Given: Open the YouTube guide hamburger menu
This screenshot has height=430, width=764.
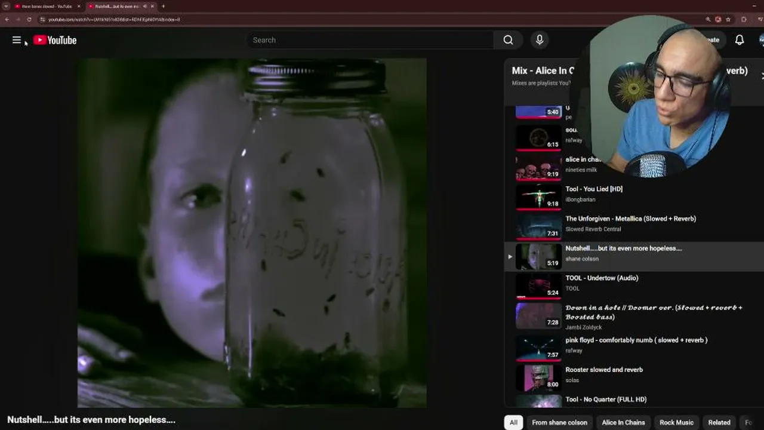Looking at the screenshot, I should [17, 40].
